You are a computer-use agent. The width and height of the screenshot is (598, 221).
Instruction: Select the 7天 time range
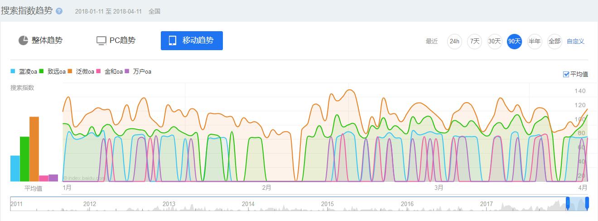coord(474,41)
